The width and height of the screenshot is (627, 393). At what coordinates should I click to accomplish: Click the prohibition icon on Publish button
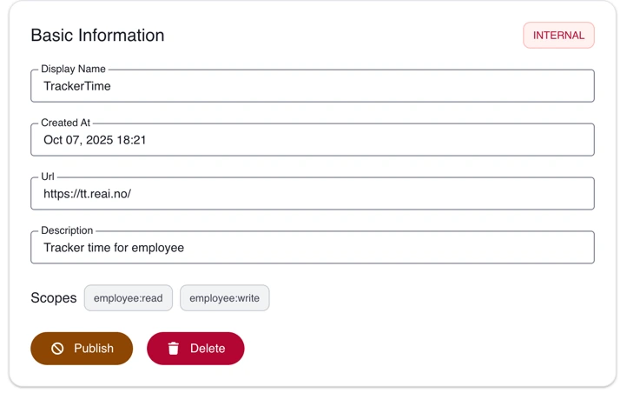click(57, 349)
